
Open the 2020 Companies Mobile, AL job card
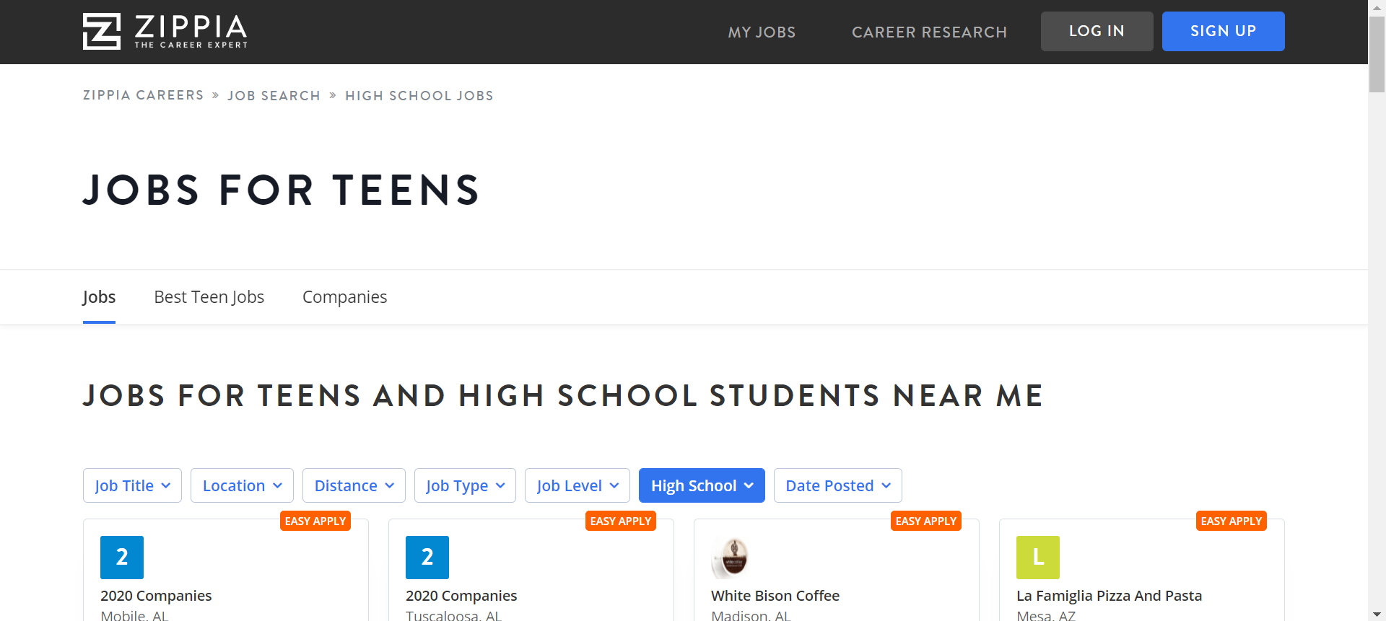point(226,570)
